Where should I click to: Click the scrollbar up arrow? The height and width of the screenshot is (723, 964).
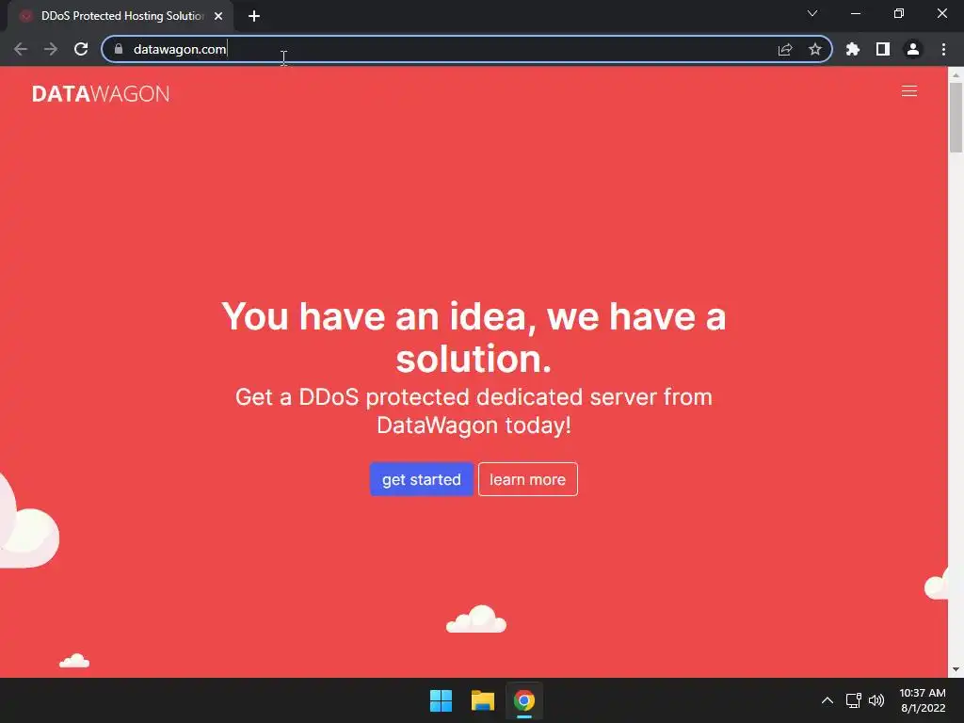coord(956,74)
